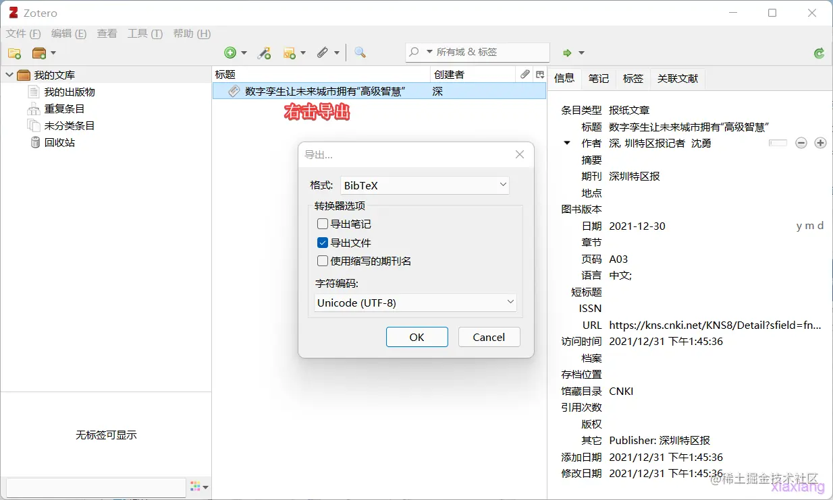Collapse the 我的文库 tree arrow
This screenshot has height=500, width=833.
pos(9,75)
